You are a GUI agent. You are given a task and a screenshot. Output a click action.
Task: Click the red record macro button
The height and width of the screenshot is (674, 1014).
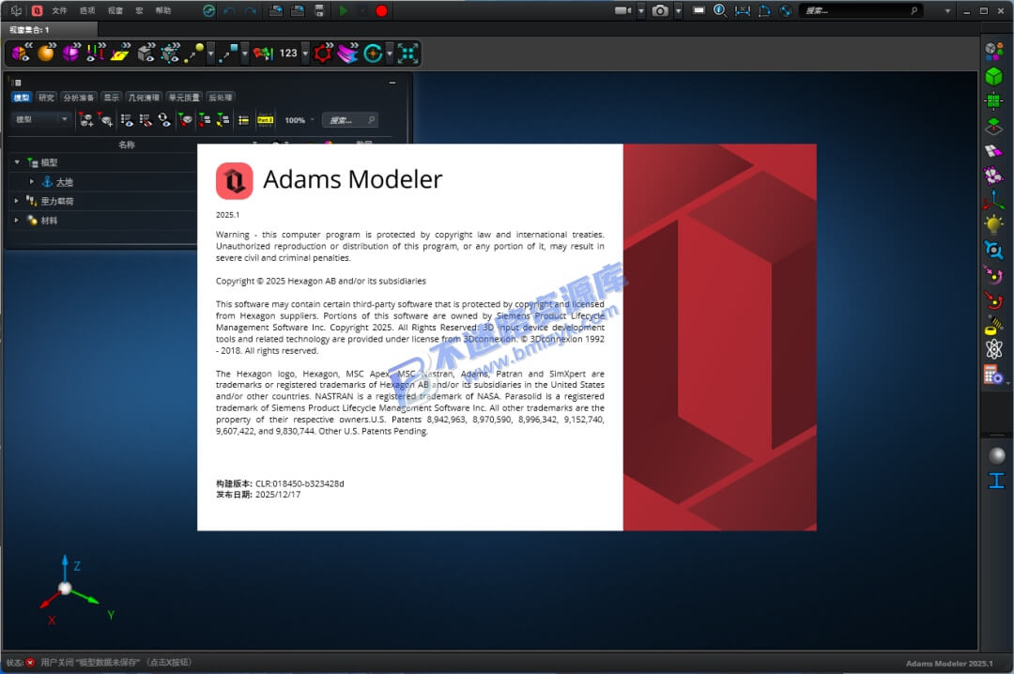[x=381, y=10]
